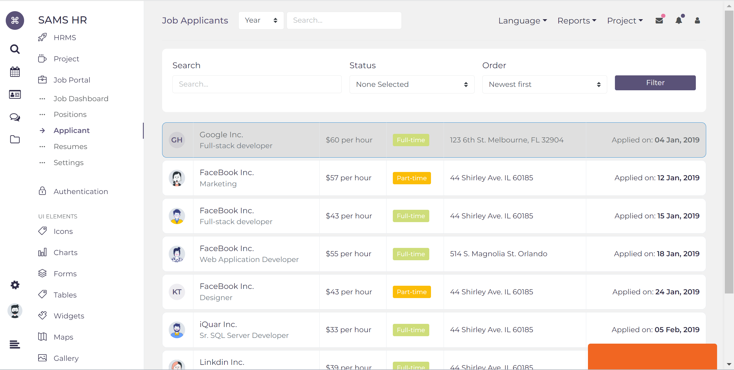
Task: Open the Reports dropdown menu
Action: pos(577,21)
